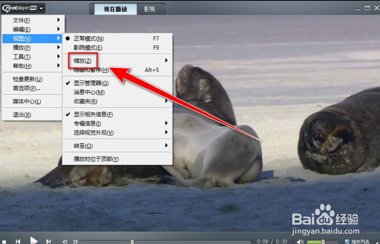Viewport: 380px width, 244px height.
Task: Click the play button
Action: (x=34, y=241)
